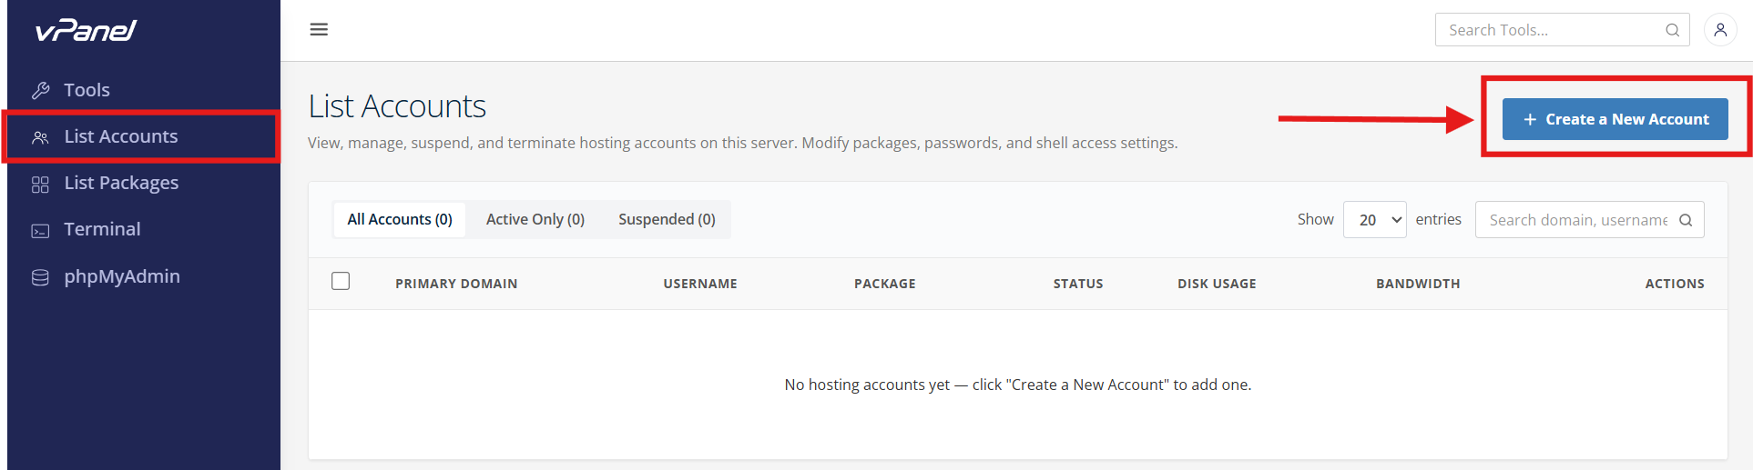The width and height of the screenshot is (1753, 470).
Task: Sort by Username column header
Action: point(700,284)
